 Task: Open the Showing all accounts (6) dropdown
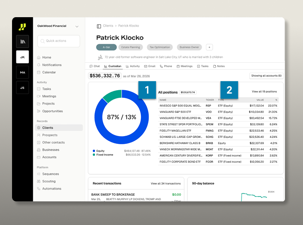pyautogui.click(x=266, y=76)
